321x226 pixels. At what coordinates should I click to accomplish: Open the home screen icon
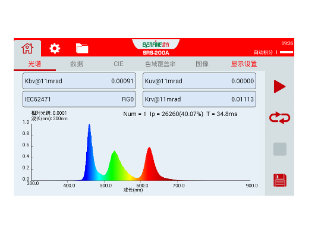click(27, 48)
